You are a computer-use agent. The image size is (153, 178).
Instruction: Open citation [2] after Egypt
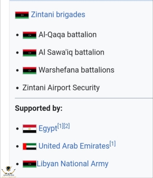pos(67,126)
